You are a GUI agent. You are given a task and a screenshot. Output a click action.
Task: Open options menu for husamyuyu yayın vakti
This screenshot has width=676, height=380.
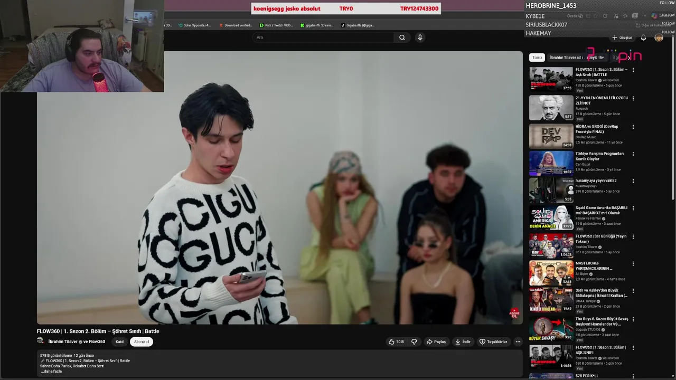click(633, 181)
